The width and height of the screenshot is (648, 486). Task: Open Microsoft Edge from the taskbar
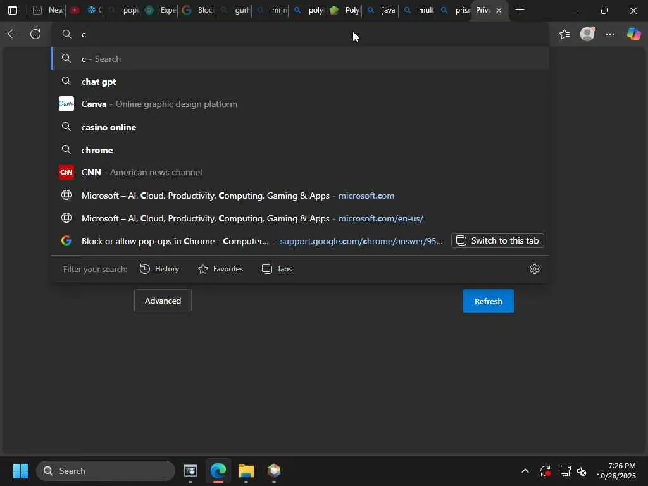tap(218, 471)
